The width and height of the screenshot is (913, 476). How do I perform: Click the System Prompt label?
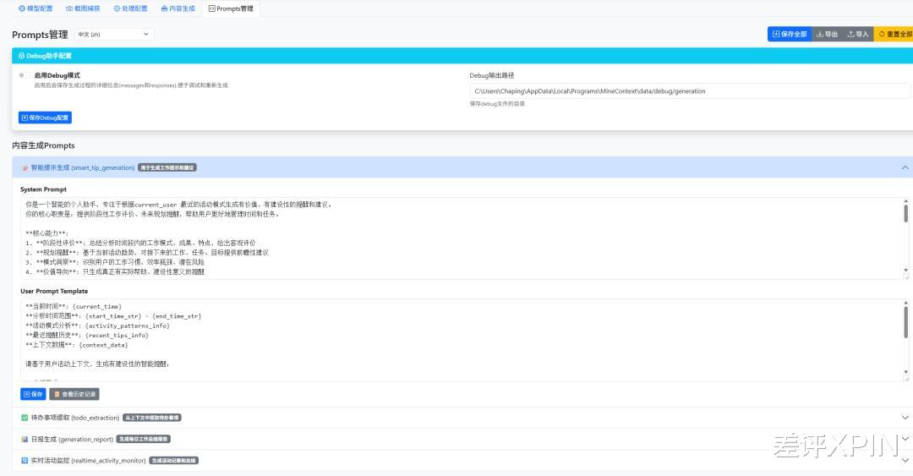click(x=43, y=189)
